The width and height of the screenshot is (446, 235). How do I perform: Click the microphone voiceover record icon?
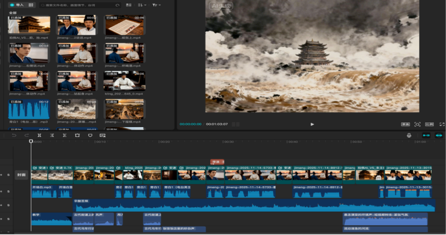(x=409, y=135)
